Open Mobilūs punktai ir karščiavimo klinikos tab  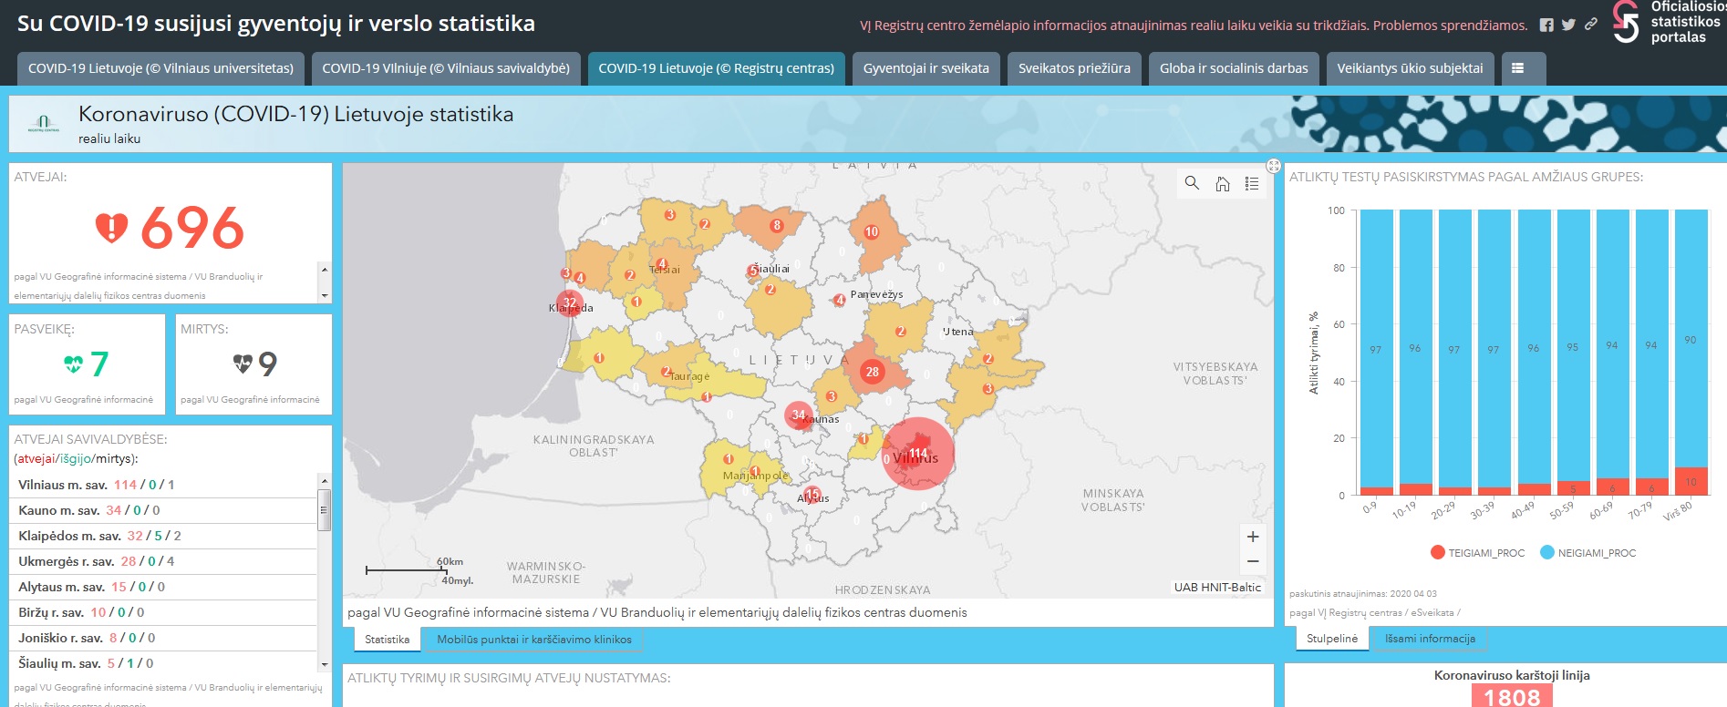tap(534, 640)
